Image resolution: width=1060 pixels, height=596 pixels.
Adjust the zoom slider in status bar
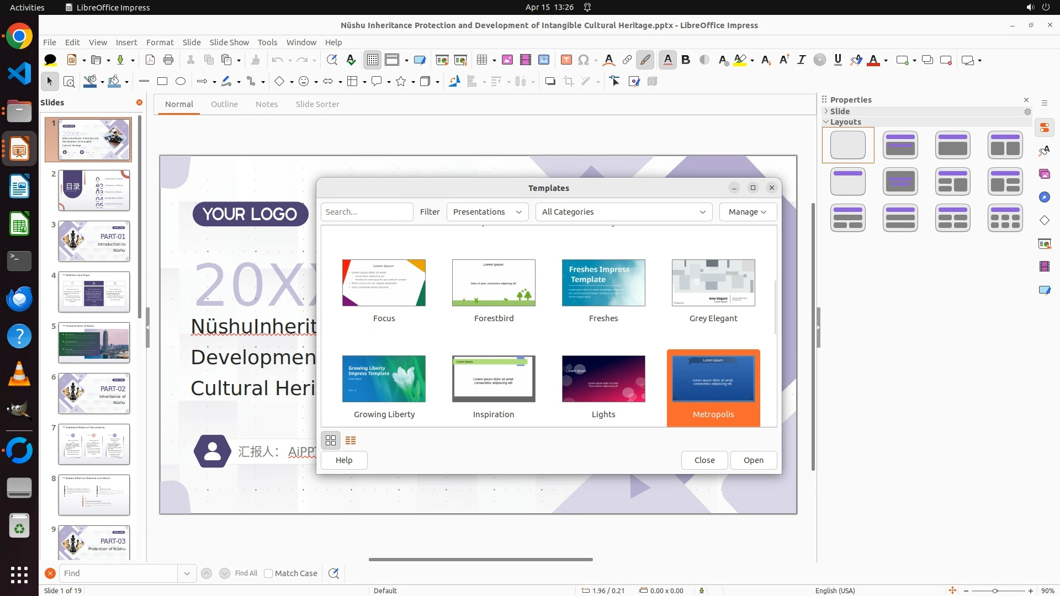coord(995,591)
